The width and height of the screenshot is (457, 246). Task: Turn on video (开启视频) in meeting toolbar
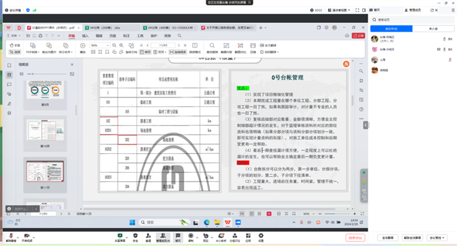pyautogui.click(x=27, y=237)
